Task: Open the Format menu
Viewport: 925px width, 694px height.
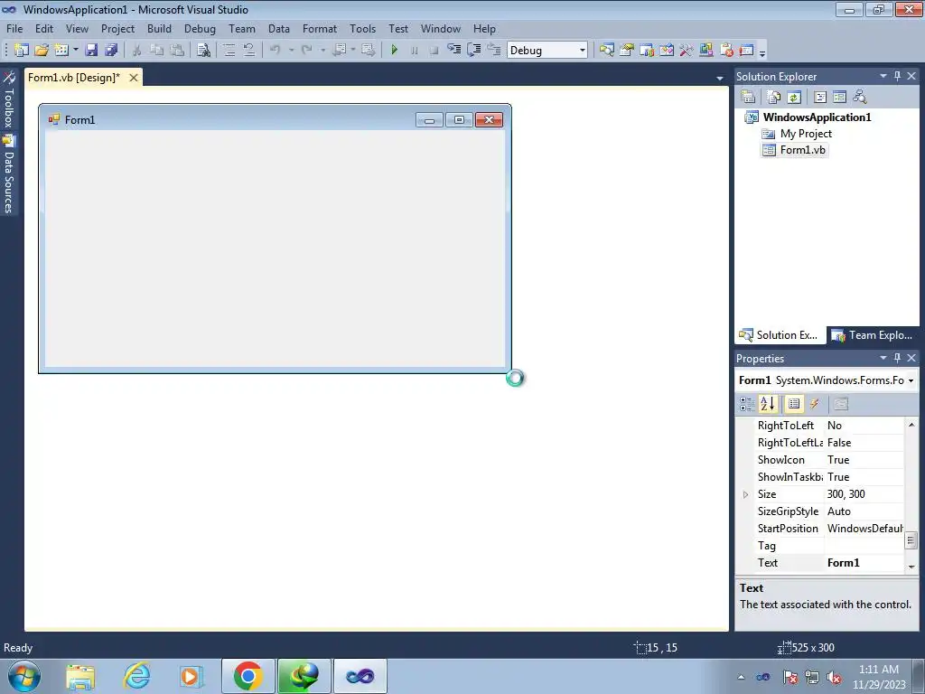Action: 319,29
